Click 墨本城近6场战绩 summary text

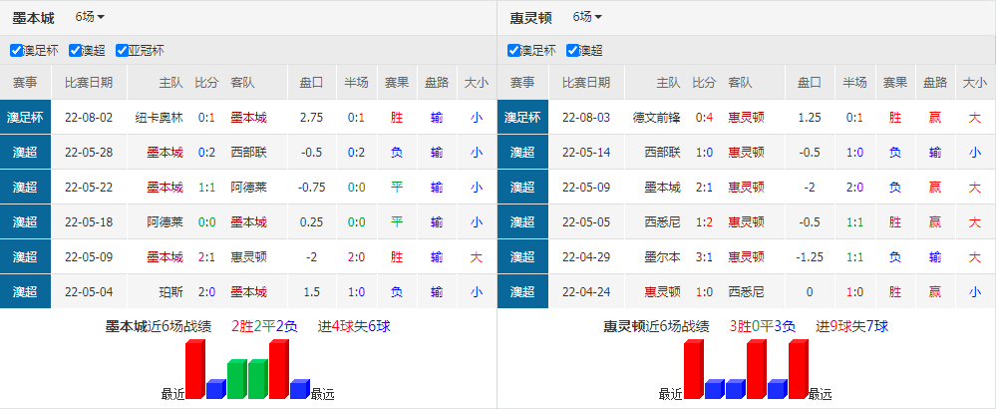click(159, 327)
